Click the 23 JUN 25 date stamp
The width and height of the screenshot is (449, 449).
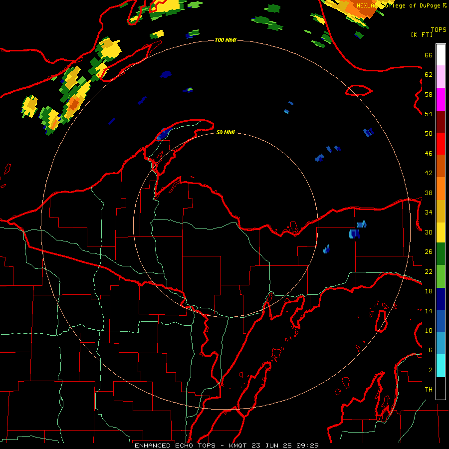click(272, 446)
